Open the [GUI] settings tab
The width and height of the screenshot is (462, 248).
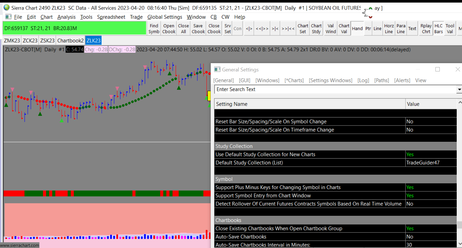tap(245, 80)
